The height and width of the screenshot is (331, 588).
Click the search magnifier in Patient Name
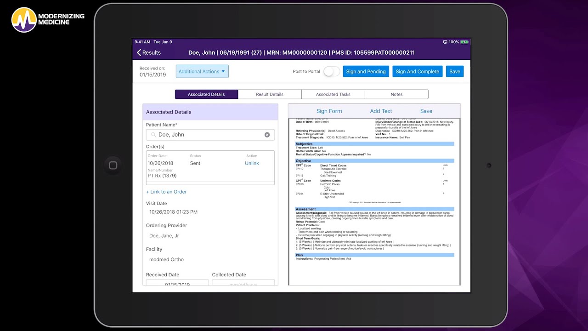pyautogui.click(x=153, y=135)
